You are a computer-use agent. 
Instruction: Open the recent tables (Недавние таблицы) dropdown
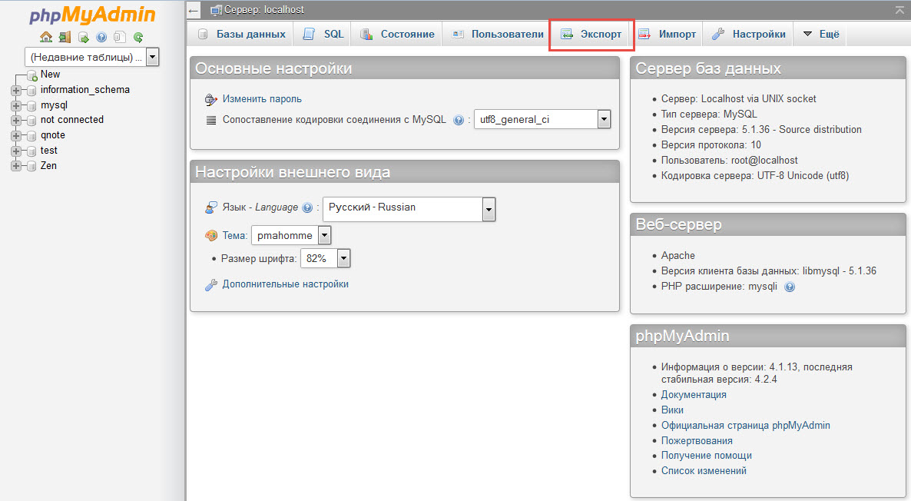(x=92, y=57)
